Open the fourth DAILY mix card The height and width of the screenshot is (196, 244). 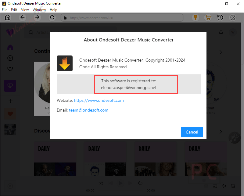[206, 159]
